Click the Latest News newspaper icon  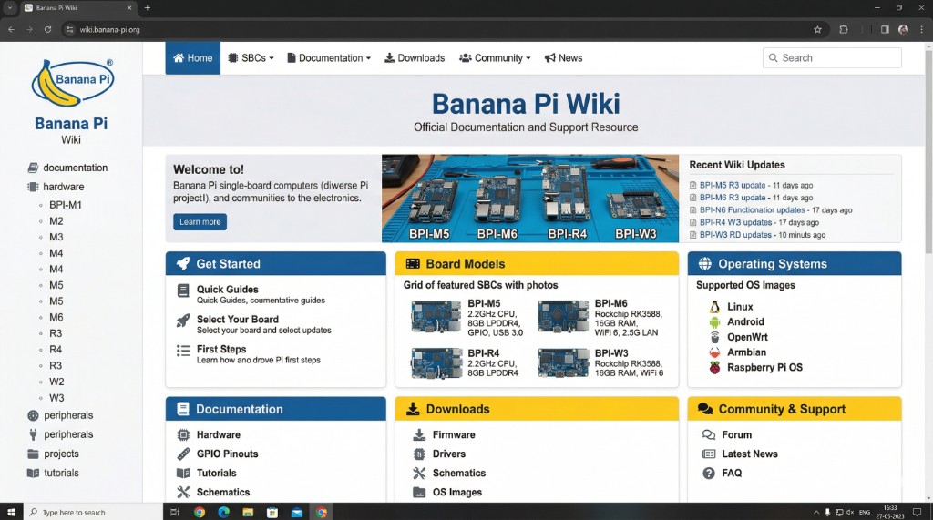click(x=709, y=454)
